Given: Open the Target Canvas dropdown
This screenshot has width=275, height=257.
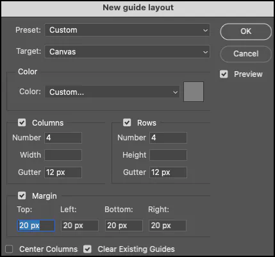Looking at the screenshot, I should click(127, 52).
